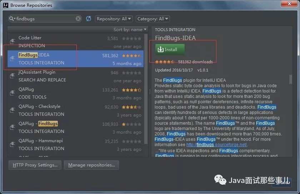Screen dimensions: 300x194
Task: Click the QAPlug - Checkstyle plugin icon
Action: coord(12,110)
